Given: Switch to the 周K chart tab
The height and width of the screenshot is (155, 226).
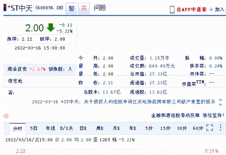Looking at the screenshot, I should 100,128.
